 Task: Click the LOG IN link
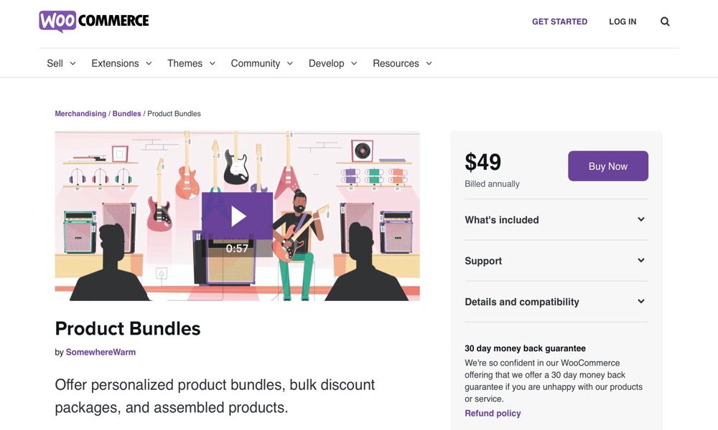pos(623,21)
